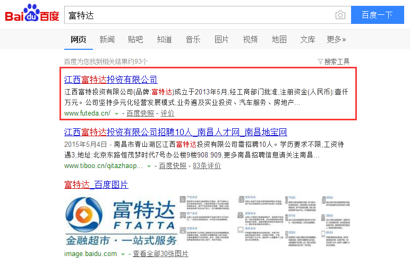410x264 pixels.
Task: Expand the 更多» menu
Action: 336,39
